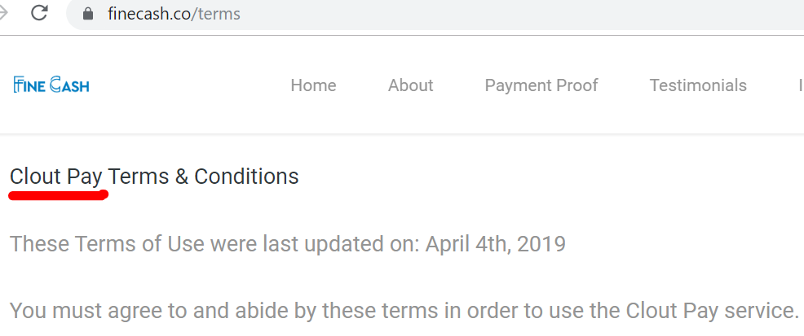This screenshot has width=804, height=336.
Task: Click 'Clout Pay service' in the paragraph
Action: [x=712, y=311]
